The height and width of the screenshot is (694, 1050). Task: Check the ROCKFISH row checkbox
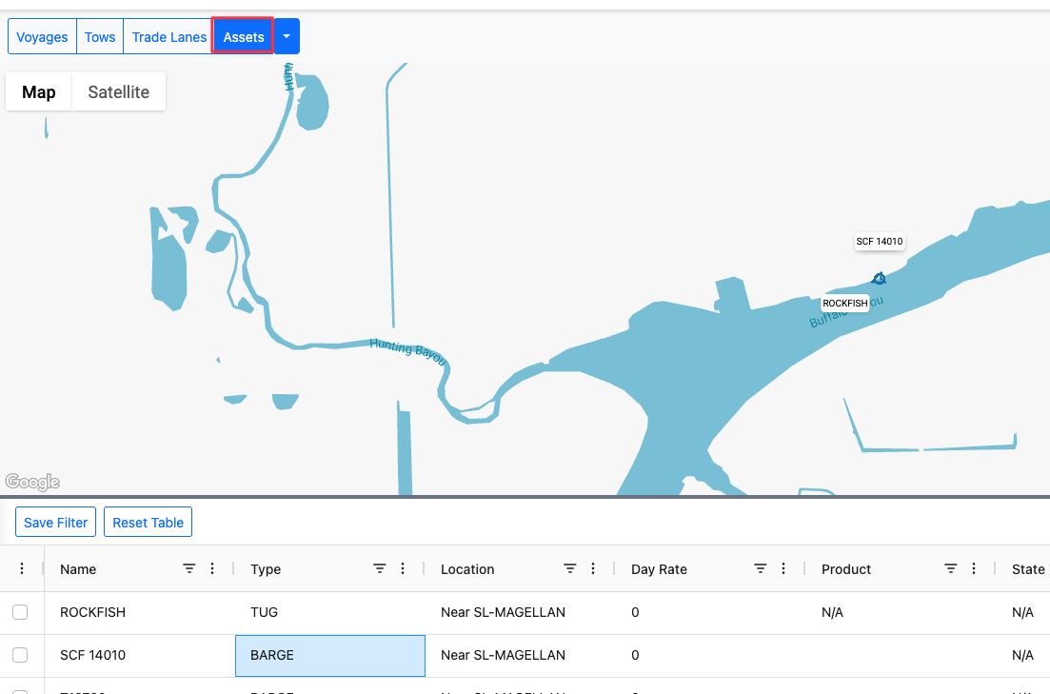coord(20,611)
